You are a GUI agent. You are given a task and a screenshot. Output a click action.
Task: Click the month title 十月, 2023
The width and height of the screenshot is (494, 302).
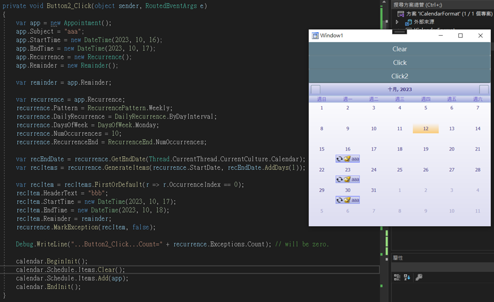coord(400,90)
